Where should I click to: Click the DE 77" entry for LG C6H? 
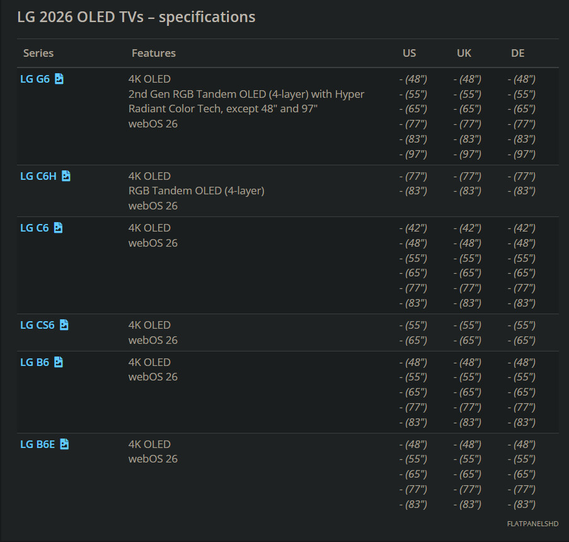click(x=522, y=176)
